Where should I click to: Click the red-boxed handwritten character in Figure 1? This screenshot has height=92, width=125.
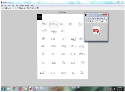click(x=53, y=25)
